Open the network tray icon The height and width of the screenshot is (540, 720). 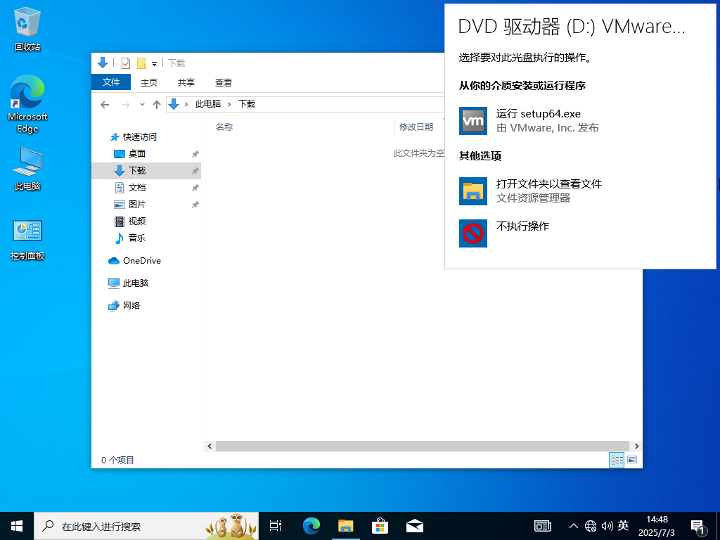pos(591,526)
